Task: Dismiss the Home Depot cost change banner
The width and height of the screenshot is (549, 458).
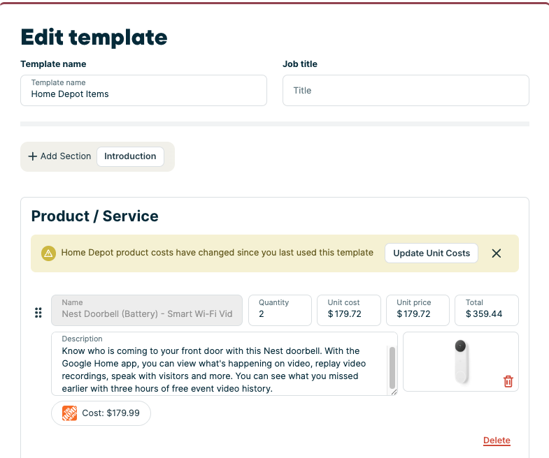Action: [x=497, y=253]
